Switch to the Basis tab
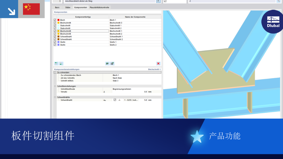The image size is (283, 159). tap(57, 7)
